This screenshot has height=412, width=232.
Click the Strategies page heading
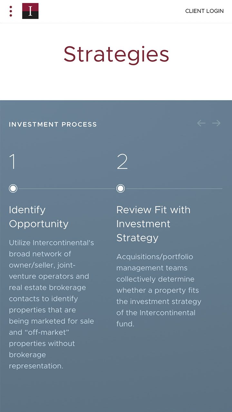click(x=116, y=54)
